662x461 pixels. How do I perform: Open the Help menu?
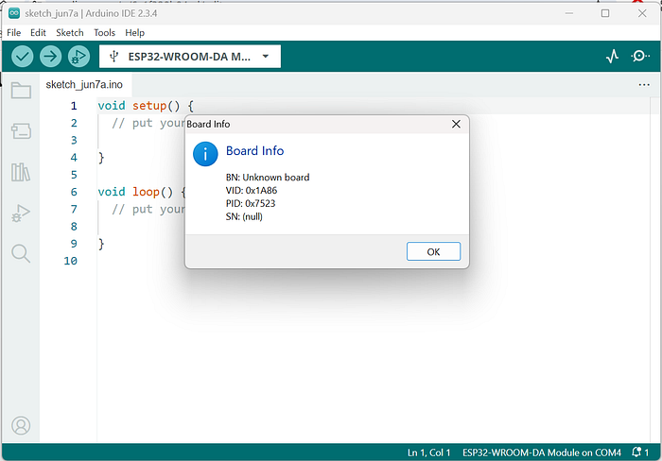click(x=134, y=32)
